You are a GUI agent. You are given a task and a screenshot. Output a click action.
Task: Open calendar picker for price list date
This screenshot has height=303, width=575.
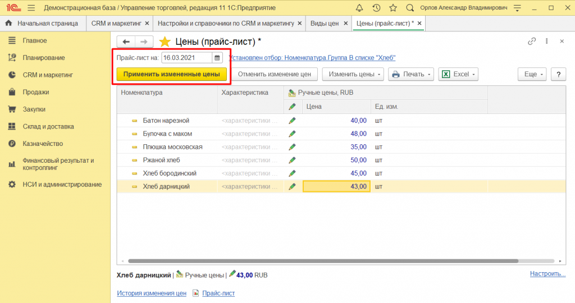[217, 57]
